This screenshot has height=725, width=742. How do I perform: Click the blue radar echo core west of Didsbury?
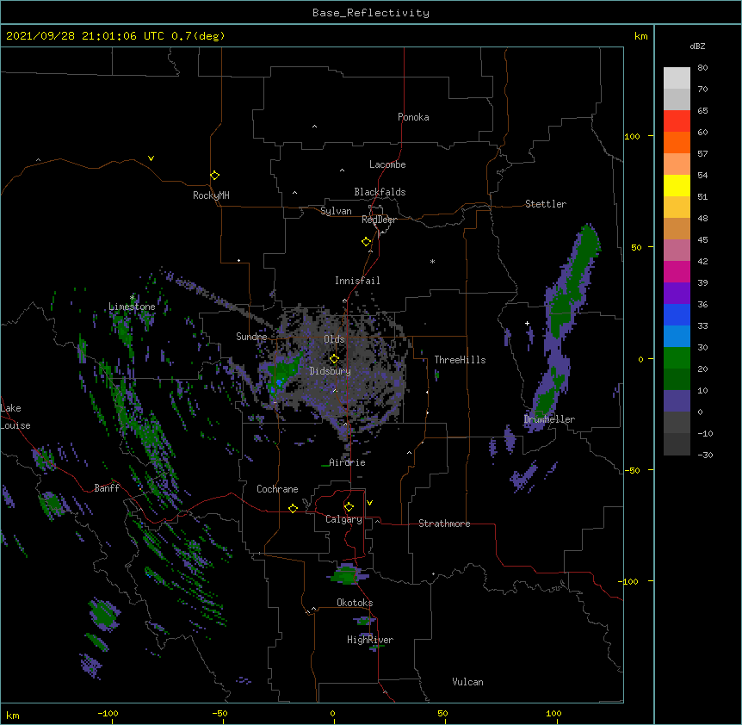coord(279,382)
